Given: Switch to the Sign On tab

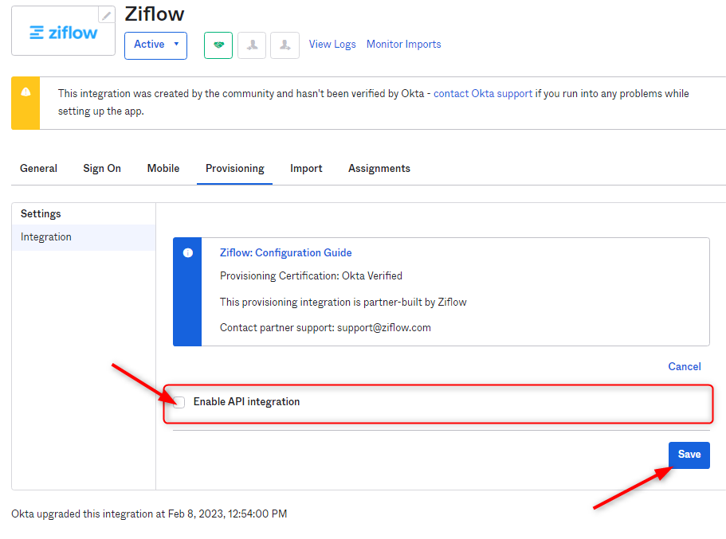Looking at the screenshot, I should tap(102, 169).
